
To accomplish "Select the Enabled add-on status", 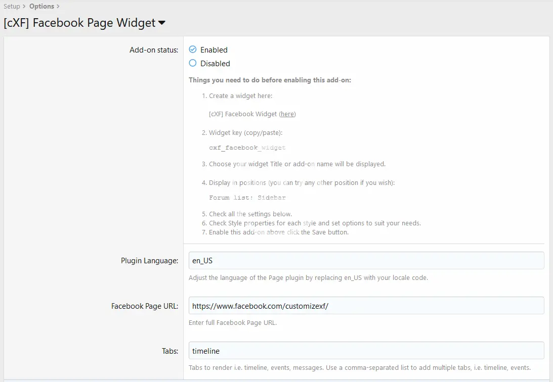I will pos(193,50).
